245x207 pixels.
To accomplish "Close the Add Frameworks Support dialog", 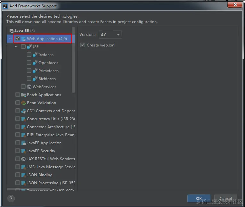I will pyautogui.click(x=235, y=4).
